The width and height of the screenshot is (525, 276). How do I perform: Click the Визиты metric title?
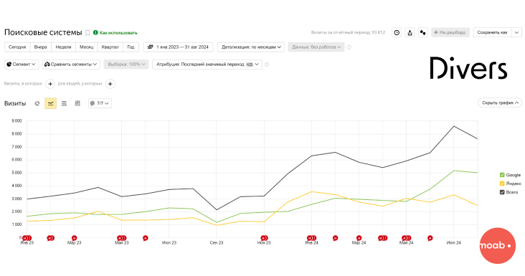15,103
